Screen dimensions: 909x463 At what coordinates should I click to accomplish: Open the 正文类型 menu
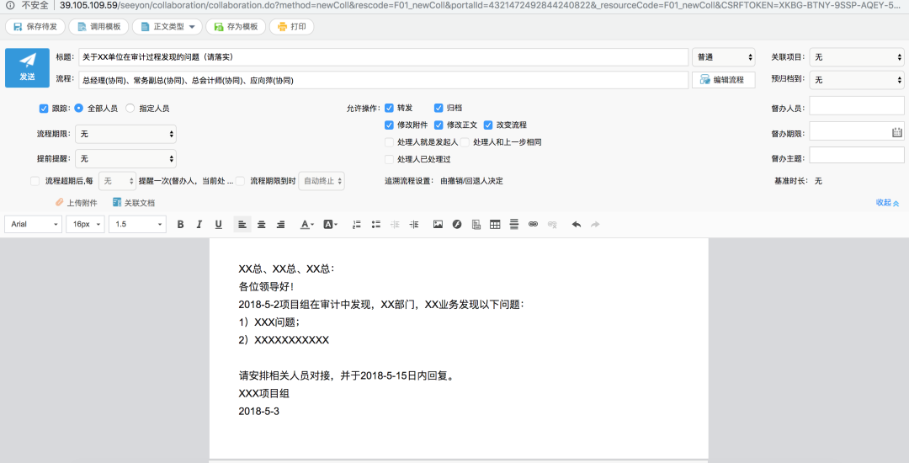click(167, 27)
